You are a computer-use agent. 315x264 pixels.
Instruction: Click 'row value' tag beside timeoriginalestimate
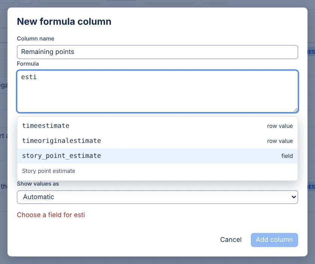tap(280, 141)
